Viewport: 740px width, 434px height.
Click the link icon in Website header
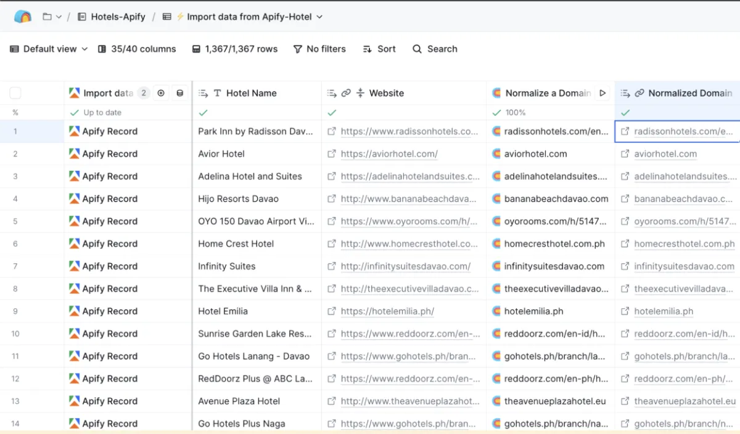[x=346, y=93]
